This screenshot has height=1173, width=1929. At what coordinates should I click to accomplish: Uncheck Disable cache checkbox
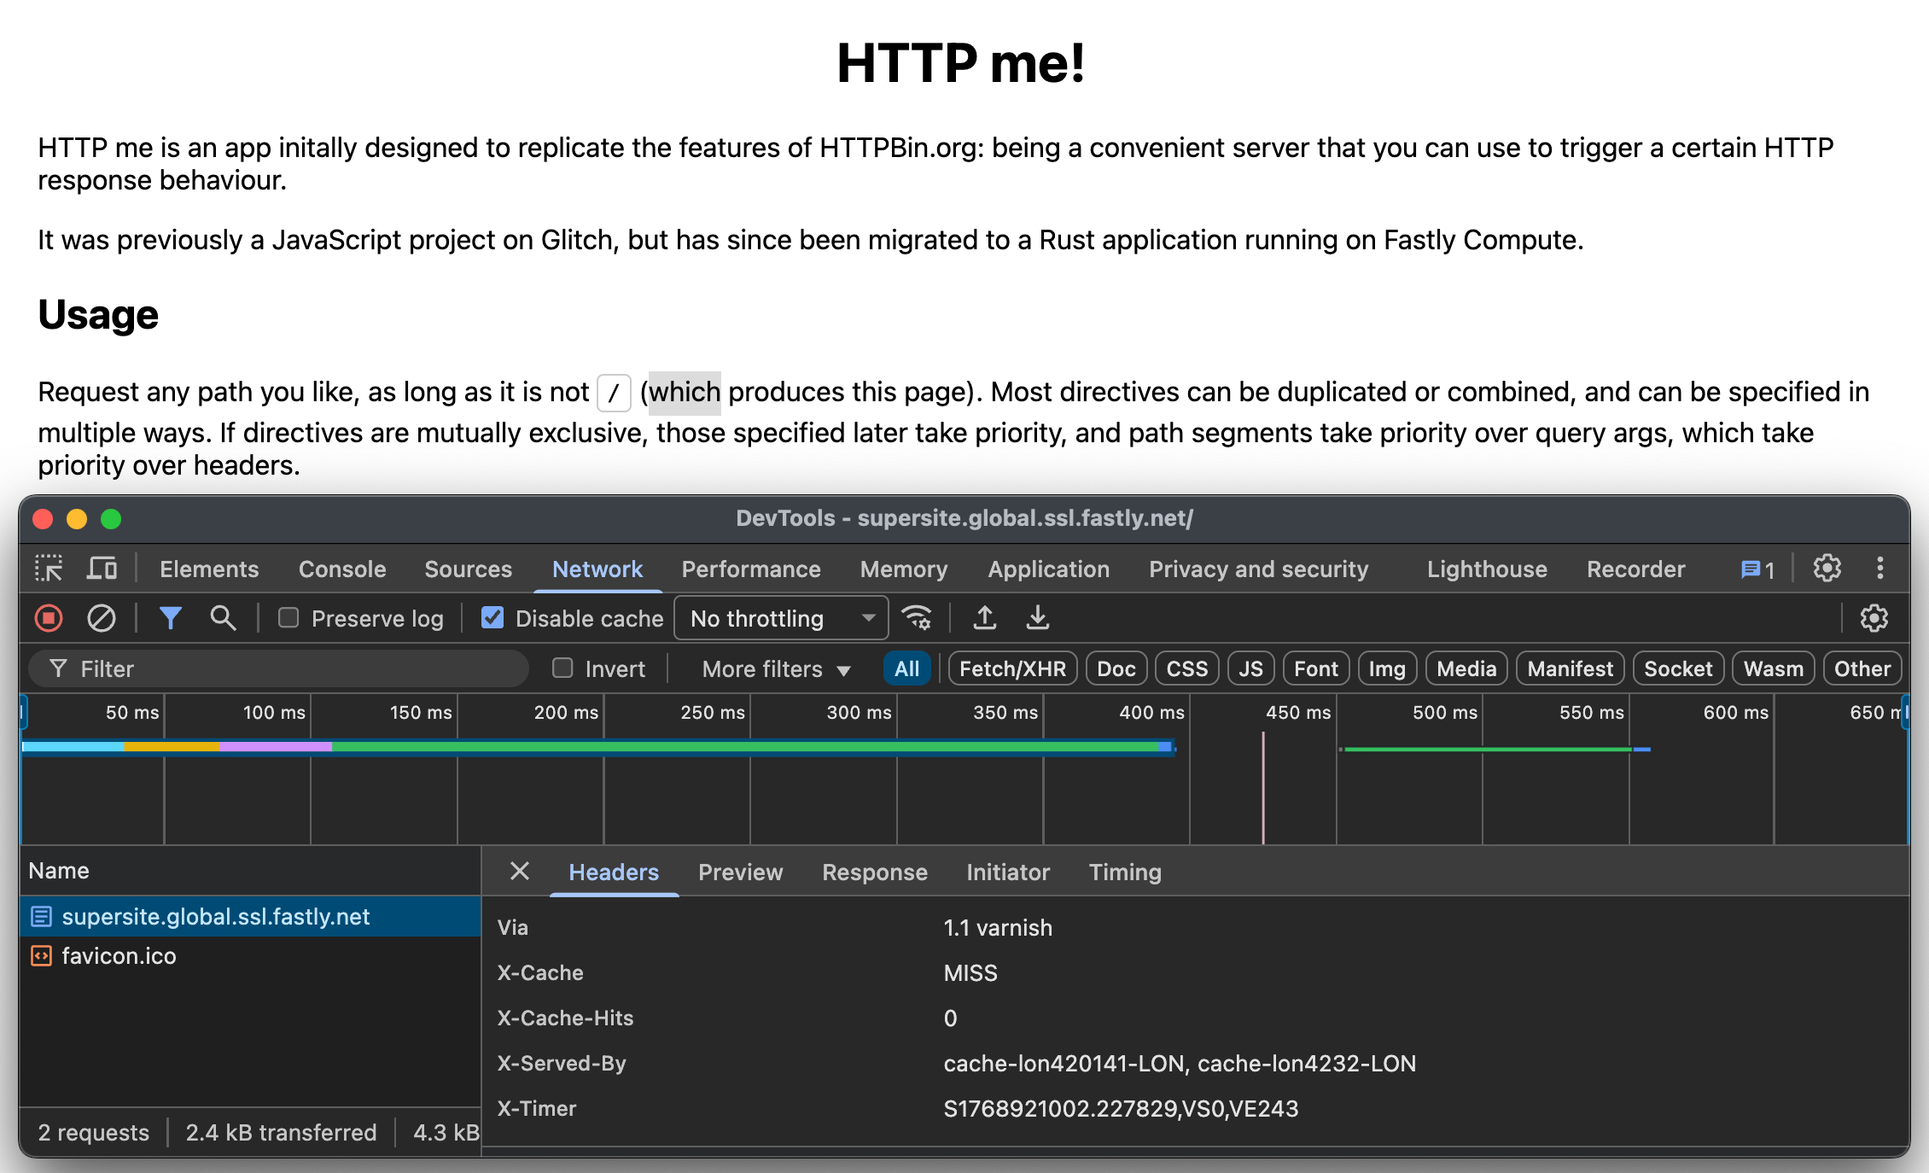[492, 618]
